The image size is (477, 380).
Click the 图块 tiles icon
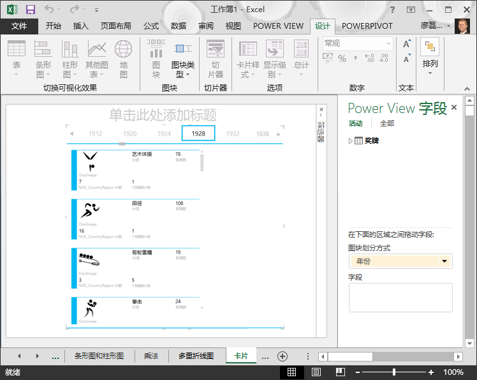coord(156,59)
